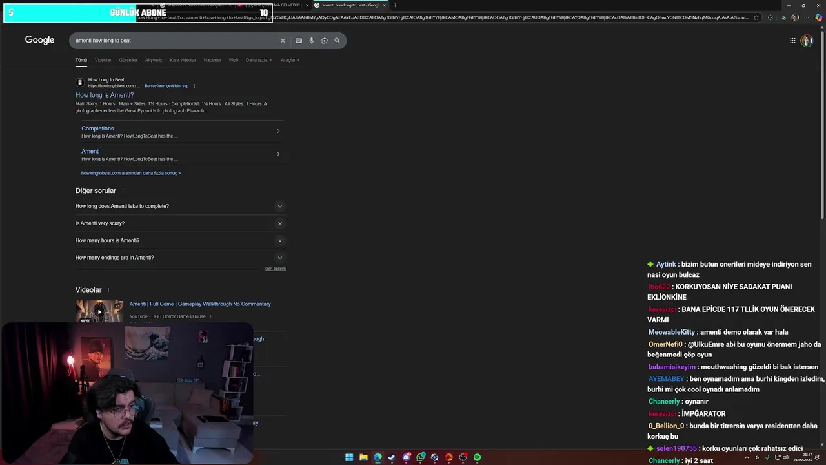Open the Amenti sitelink title
The height and width of the screenshot is (465, 826).
(x=90, y=151)
